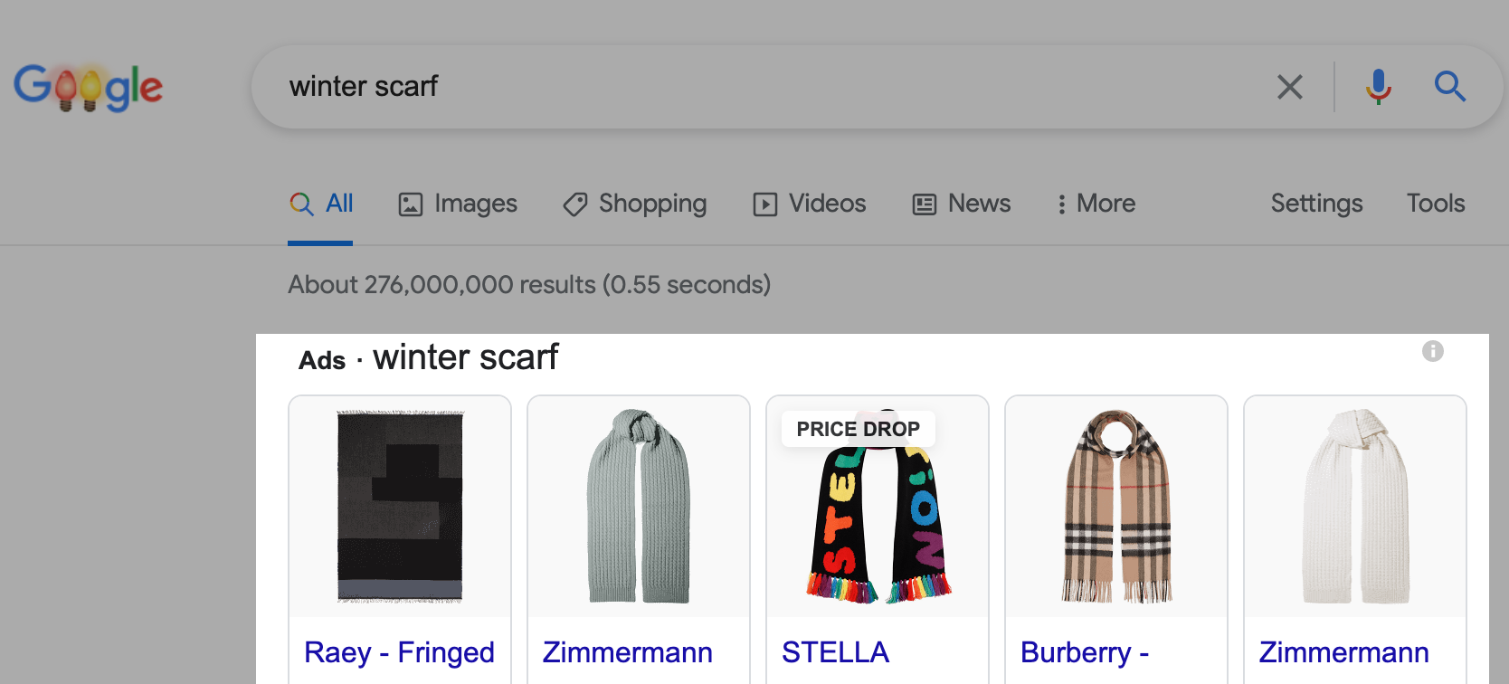View the white Zimmermann scarf image
The width and height of the screenshot is (1509, 684).
click(1354, 507)
